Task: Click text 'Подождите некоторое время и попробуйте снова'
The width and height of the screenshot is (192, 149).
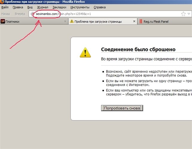Action: point(146,75)
